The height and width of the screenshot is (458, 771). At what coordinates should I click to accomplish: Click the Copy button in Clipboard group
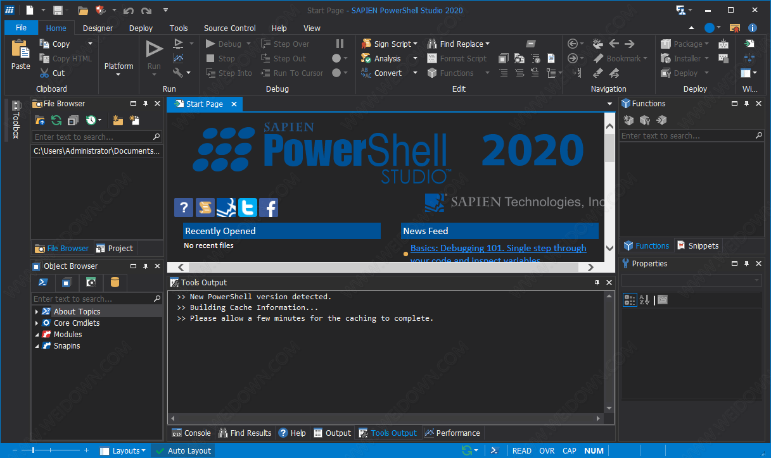[54, 44]
